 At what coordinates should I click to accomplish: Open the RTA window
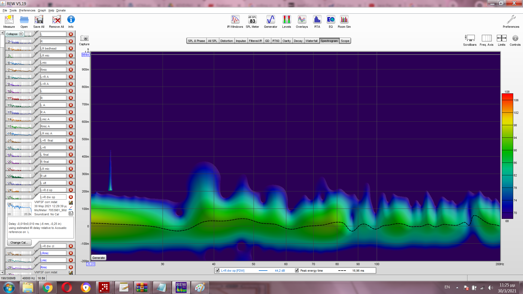317,22
